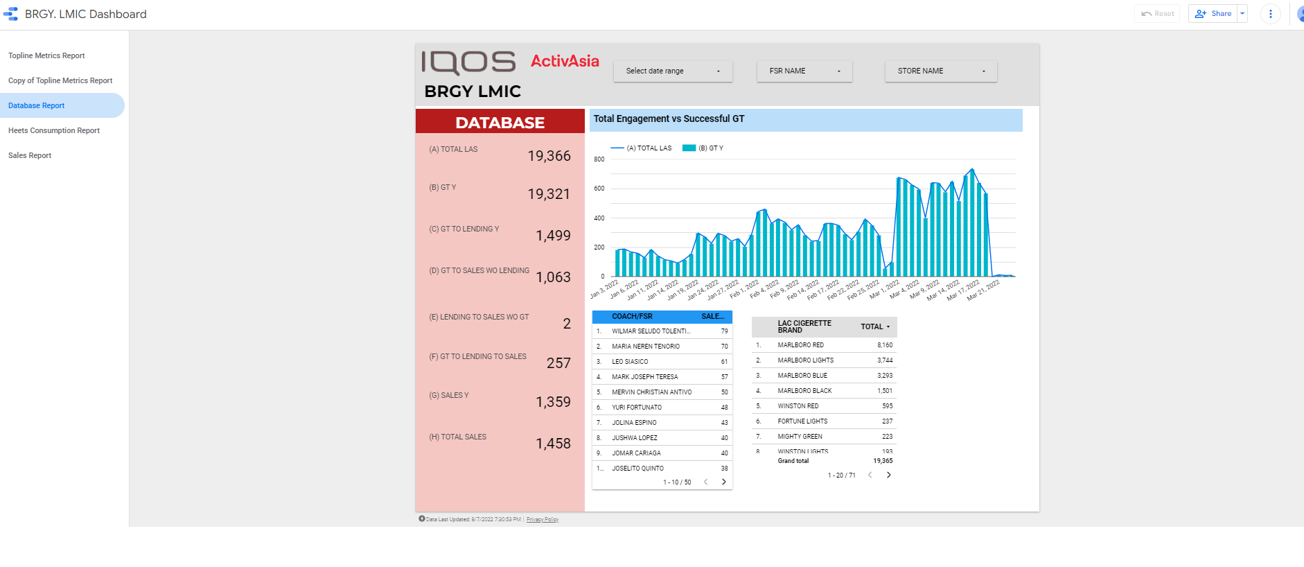1304x567 pixels.
Task: Select MARIA NEREN TENORIO row
Action: click(x=662, y=347)
